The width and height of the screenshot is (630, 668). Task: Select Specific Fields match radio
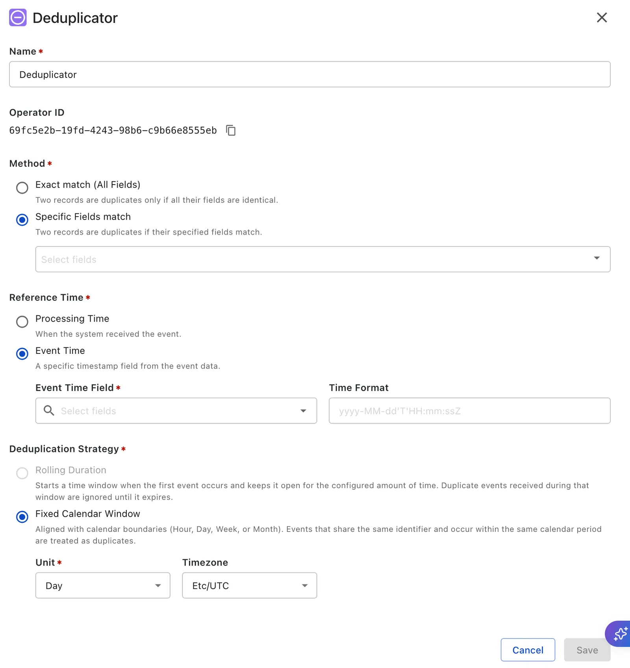click(x=22, y=220)
